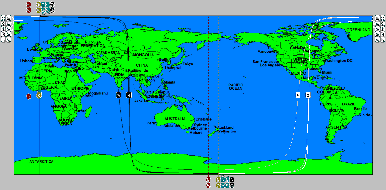Click the teal Venus IC marker below the map
This screenshot has width=386, height=190.
(x=227, y=183)
